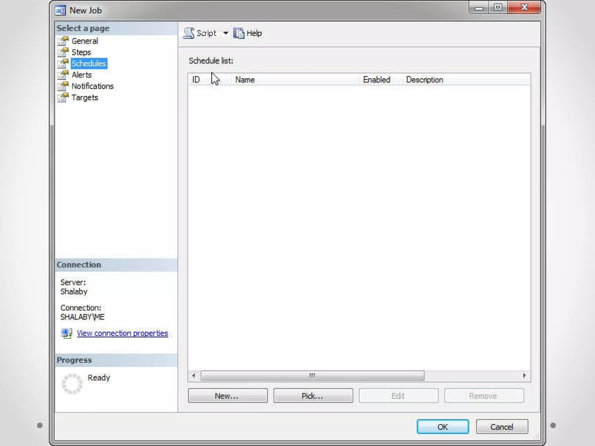The height and width of the screenshot is (446, 595).
Task: Click the Alerts page icon
Action: pyautogui.click(x=63, y=75)
